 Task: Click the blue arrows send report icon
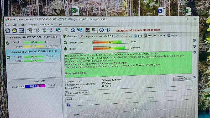(x=73, y=30)
